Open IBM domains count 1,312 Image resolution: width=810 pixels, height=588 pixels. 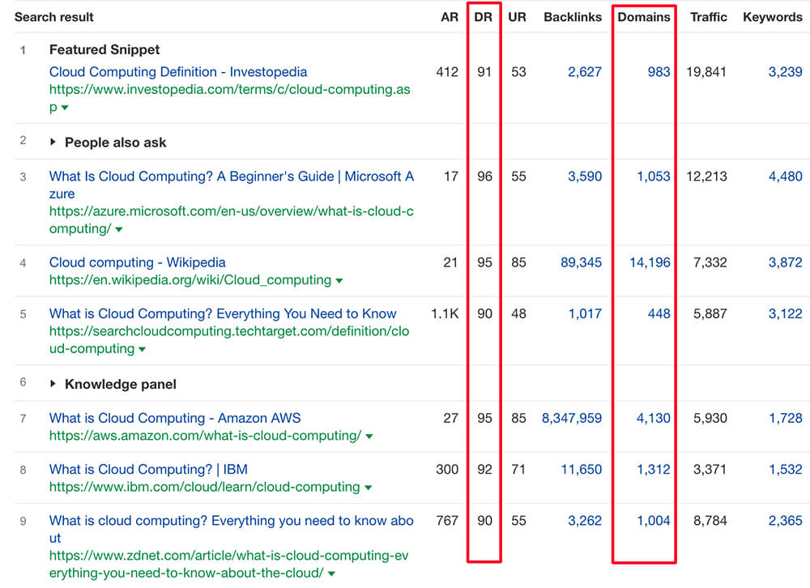pyautogui.click(x=654, y=469)
